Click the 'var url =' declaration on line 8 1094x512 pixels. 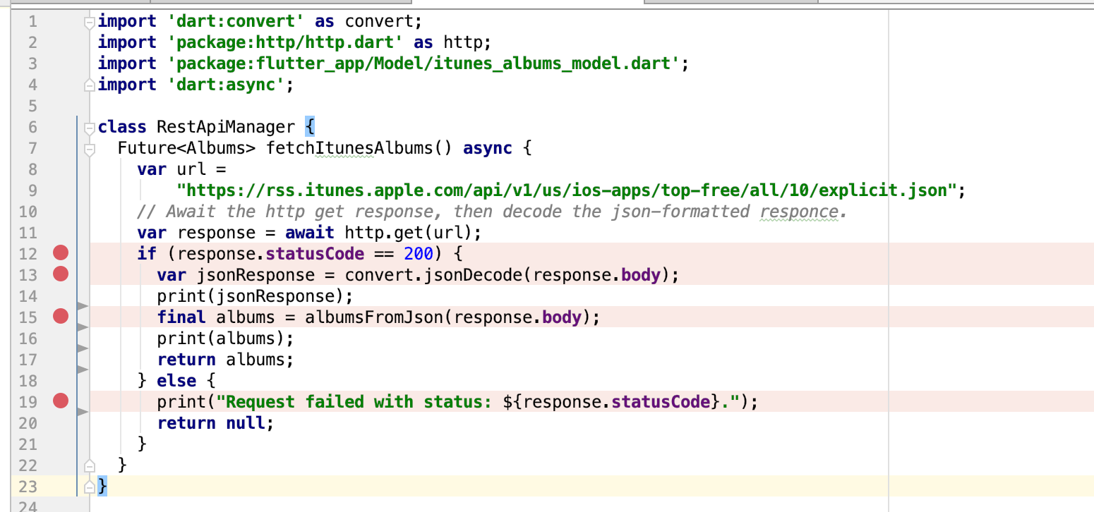coord(181,169)
